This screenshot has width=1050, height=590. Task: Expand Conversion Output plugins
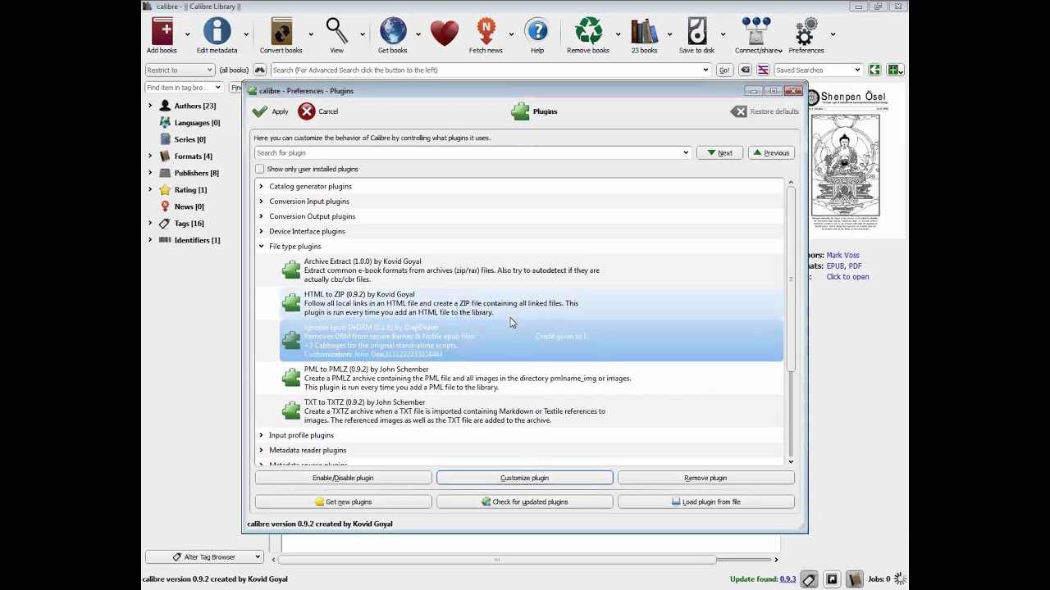tap(262, 216)
